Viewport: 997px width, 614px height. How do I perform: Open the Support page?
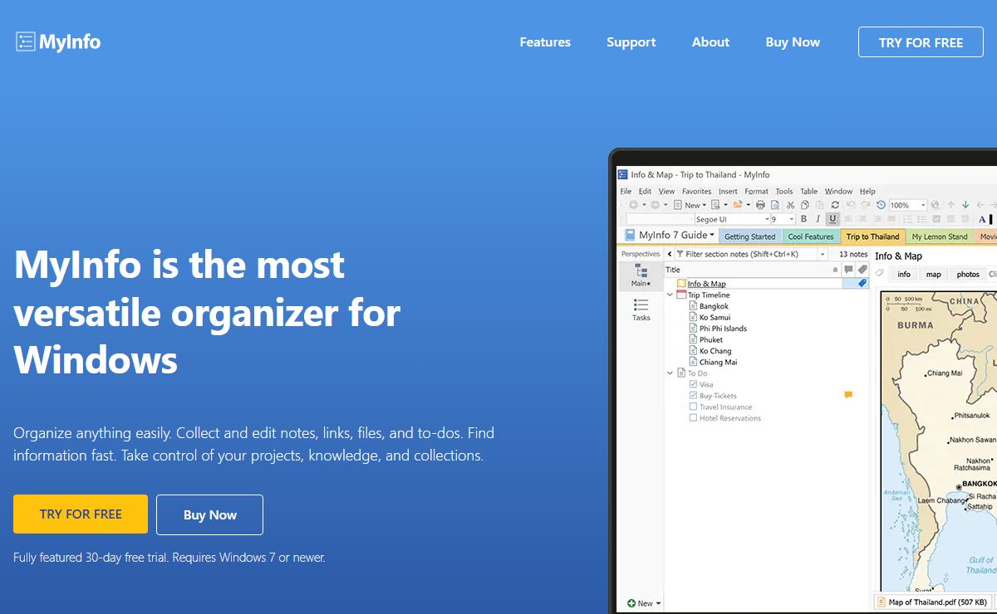click(x=631, y=42)
